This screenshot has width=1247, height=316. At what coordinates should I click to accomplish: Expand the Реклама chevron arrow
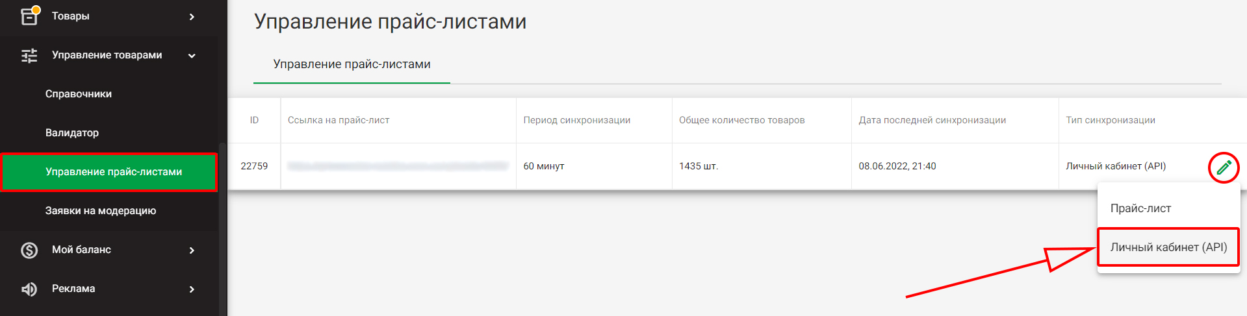[192, 289]
